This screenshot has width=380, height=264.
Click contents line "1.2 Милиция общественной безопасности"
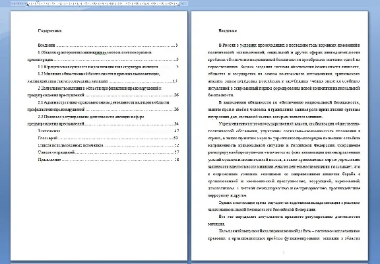99,74
